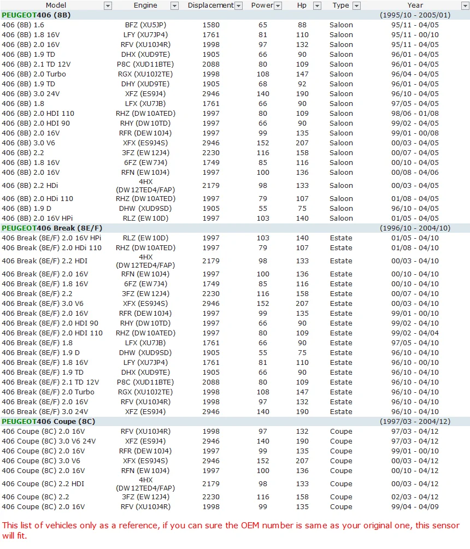Screen dimensions: 470x549
Task: Click the 406 (8B) 1.6 model row
Action: click(23, 25)
